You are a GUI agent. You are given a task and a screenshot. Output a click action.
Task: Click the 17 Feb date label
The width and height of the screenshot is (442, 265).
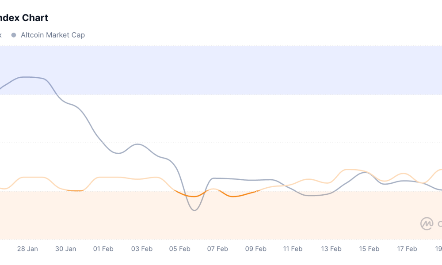[x=407, y=249]
